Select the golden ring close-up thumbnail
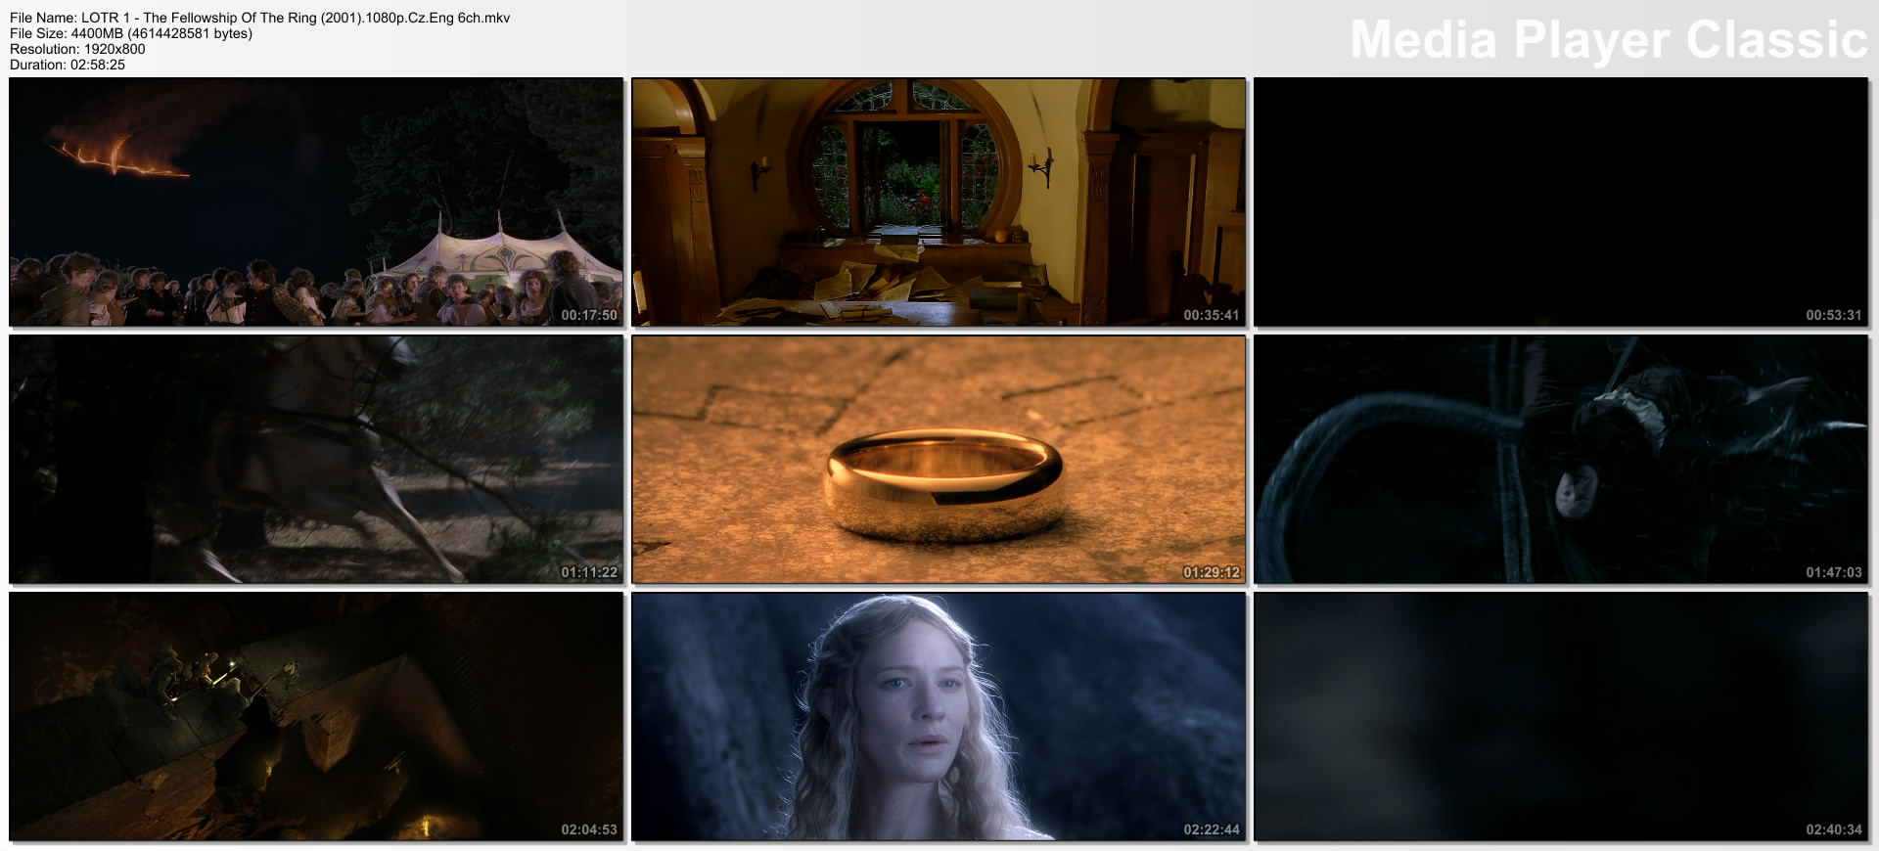The image size is (1879, 851). pyautogui.click(x=939, y=459)
